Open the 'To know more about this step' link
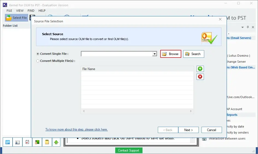The height and width of the screenshot is (154, 258). (x=76, y=129)
